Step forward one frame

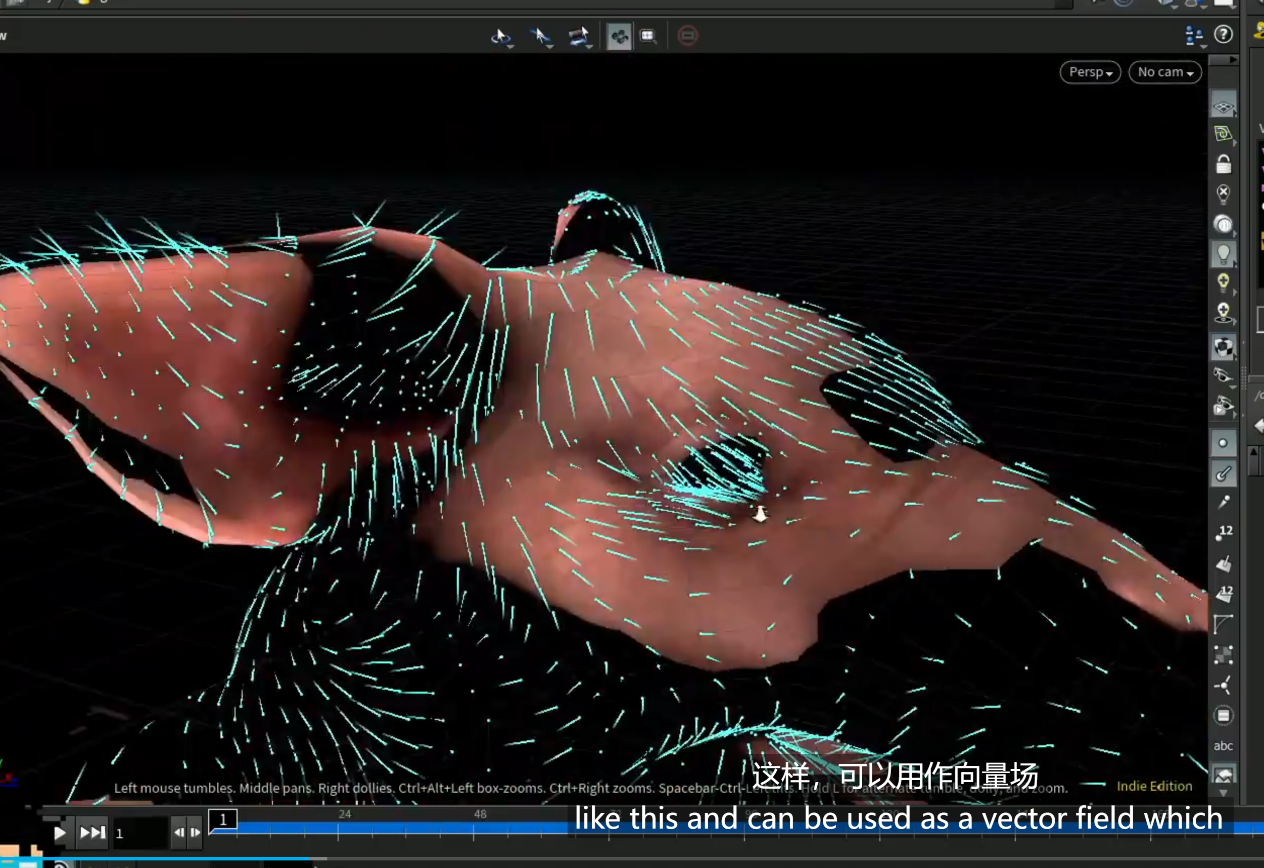pyautogui.click(x=195, y=832)
